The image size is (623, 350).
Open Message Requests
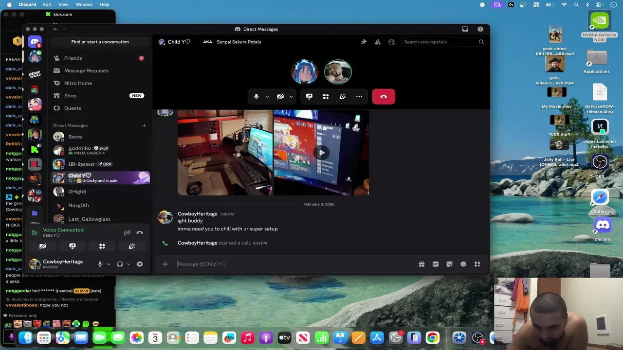click(x=100, y=70)
